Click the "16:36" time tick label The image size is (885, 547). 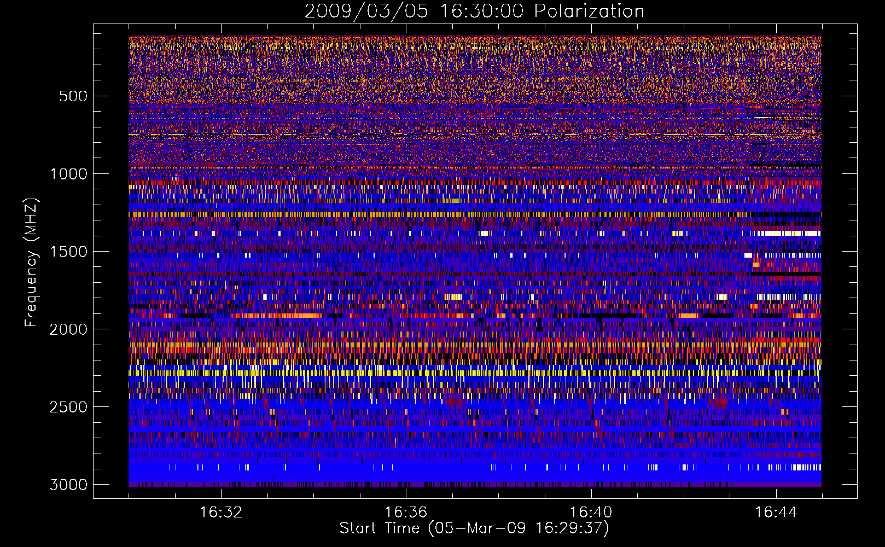406,513
